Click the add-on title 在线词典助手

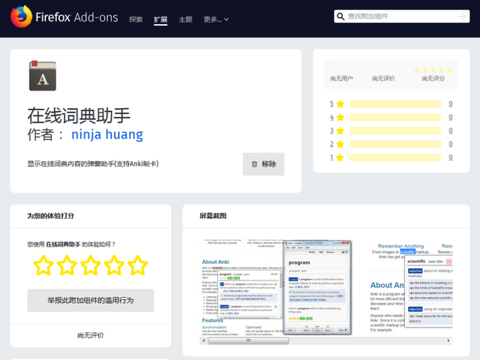point(79,115)
